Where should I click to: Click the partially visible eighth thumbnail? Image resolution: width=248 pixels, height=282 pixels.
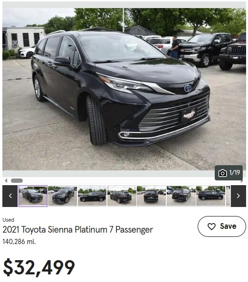[x=228, y=196]
